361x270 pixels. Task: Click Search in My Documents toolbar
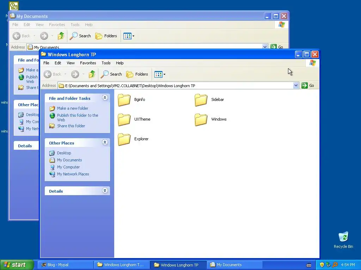(x=80, y=36)
